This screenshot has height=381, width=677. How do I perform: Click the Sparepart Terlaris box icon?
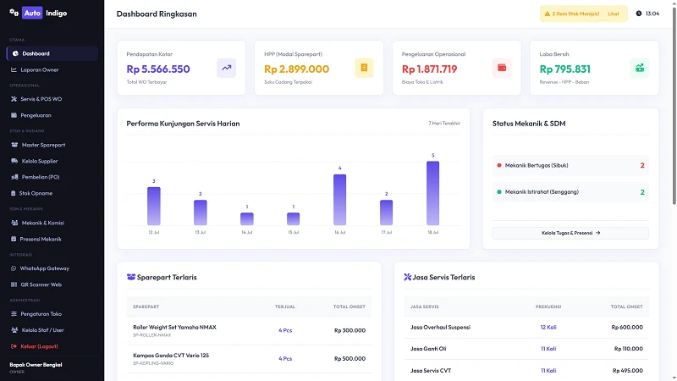tap(131, 277)
